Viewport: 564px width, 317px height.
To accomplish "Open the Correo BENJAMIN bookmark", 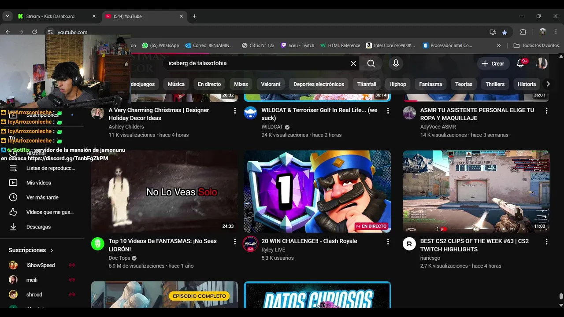I will [209, 45].
